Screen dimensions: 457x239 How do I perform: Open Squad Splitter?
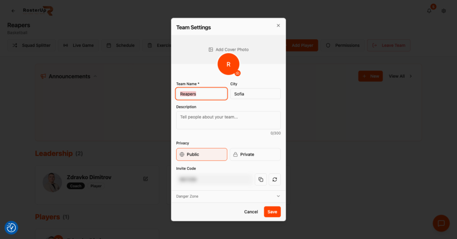[32, 45]
